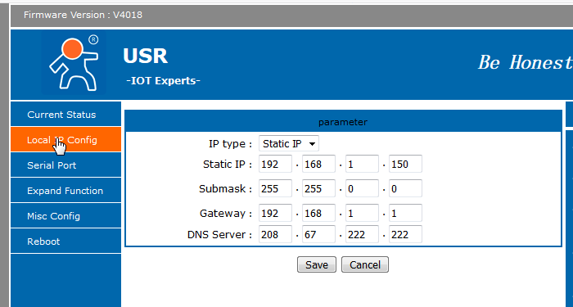Screen dimensions: 573x307
Task: Focus Submask first octet field
Action: coord(275,188)
